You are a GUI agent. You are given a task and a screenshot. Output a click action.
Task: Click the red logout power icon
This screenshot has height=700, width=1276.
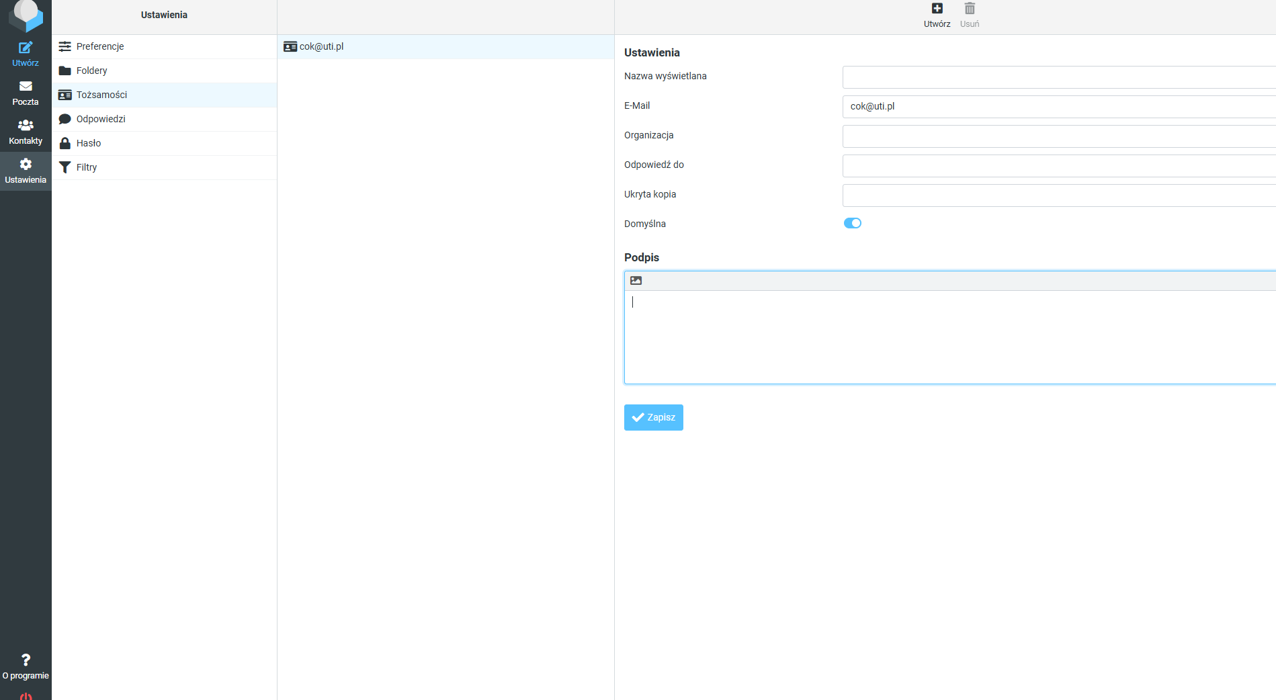click(26, 696)
